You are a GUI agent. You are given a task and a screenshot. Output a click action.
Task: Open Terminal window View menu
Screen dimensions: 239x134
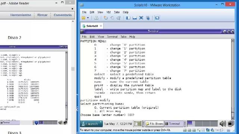click(101, 36)
